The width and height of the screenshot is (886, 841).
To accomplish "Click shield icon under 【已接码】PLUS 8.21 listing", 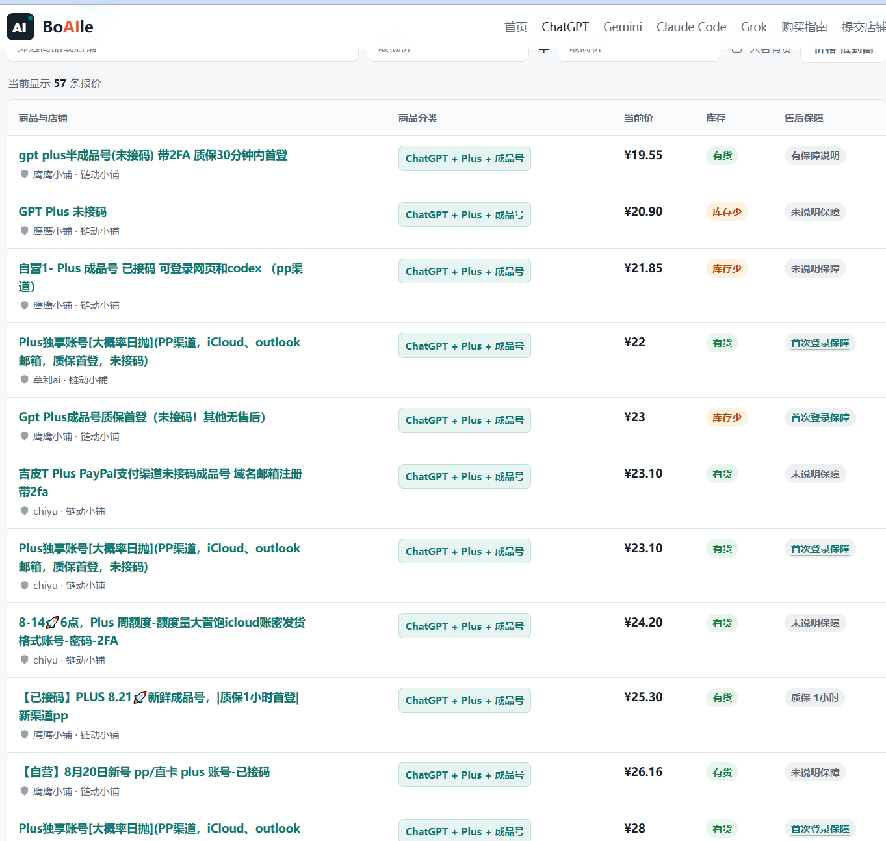I will (x=25, y=734).
